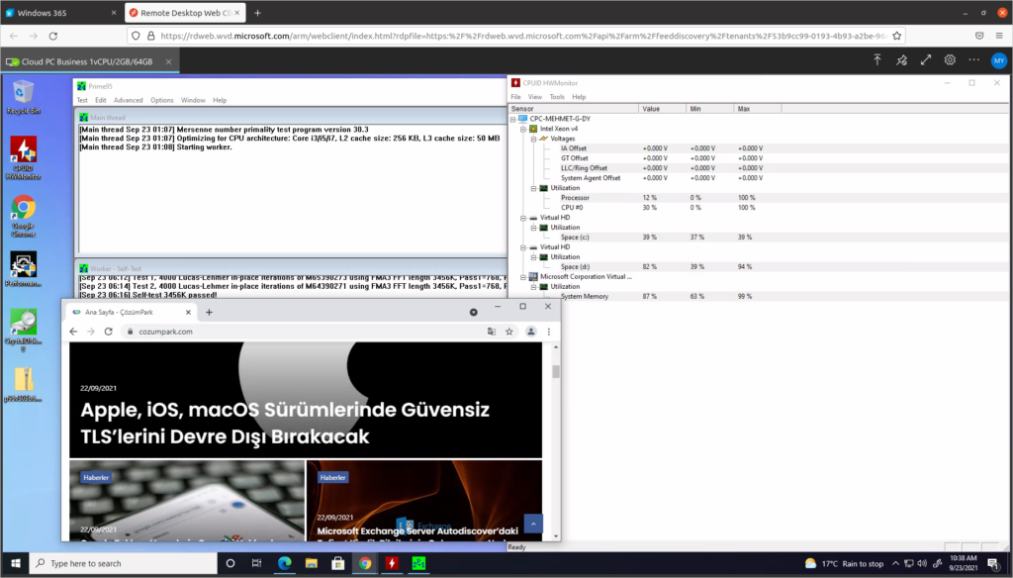Select the CrystalDisk desktop shortcut
The image size is (1013, 578).
(x=24, y=330)
